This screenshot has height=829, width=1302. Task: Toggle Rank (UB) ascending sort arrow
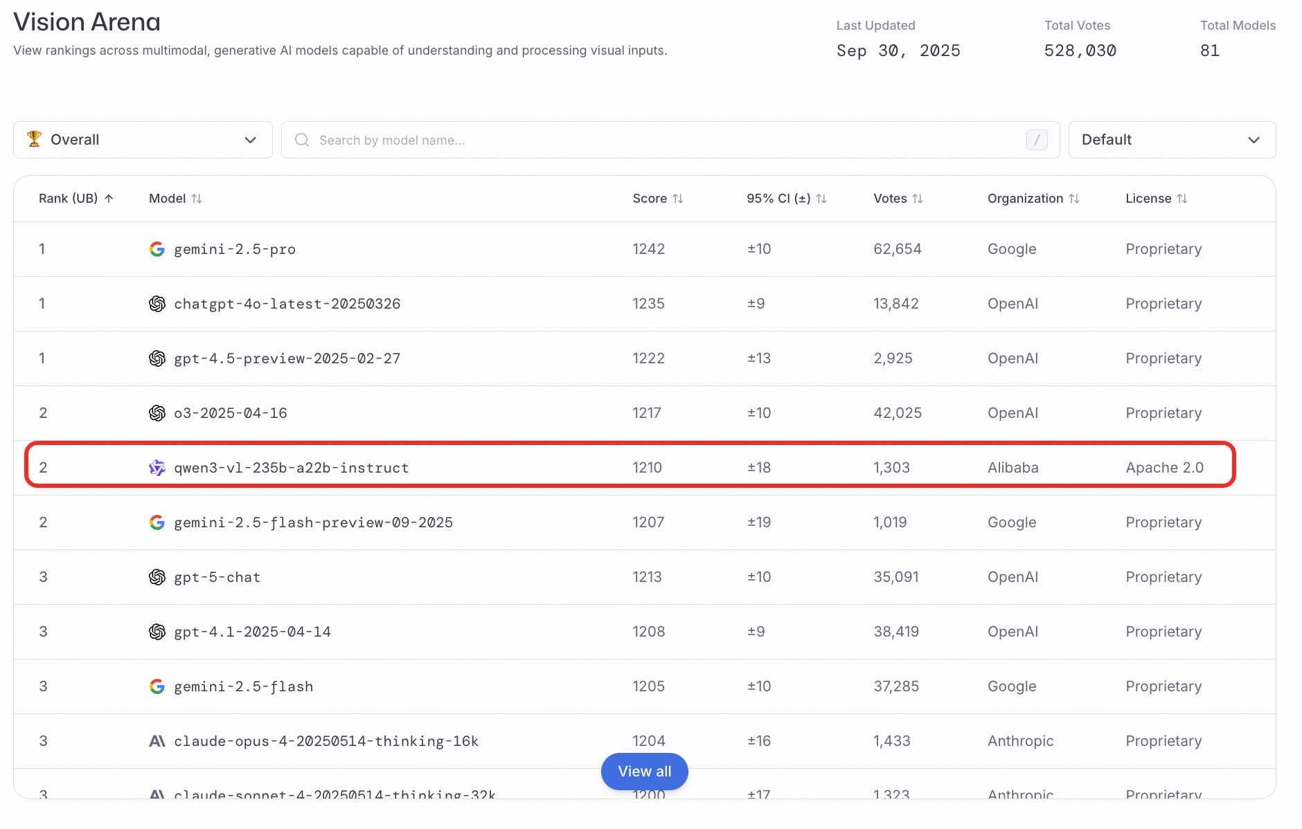pyautogui.click(x=109, y=199)
